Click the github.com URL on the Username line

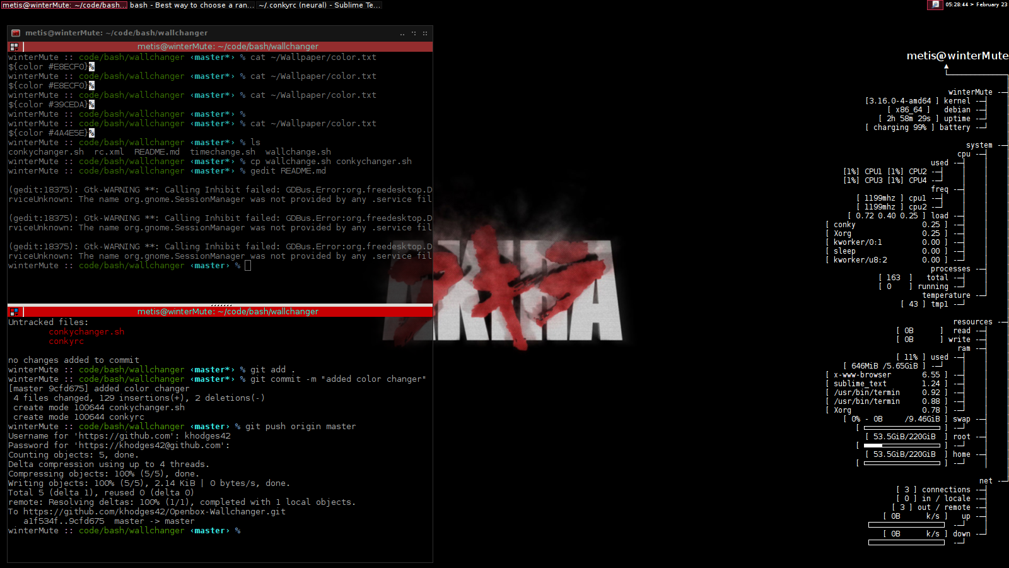tap(125, 436)
